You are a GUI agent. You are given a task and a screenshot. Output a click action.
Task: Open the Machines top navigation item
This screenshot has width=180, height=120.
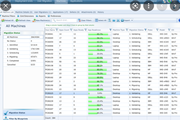click(x=61, y=1)
